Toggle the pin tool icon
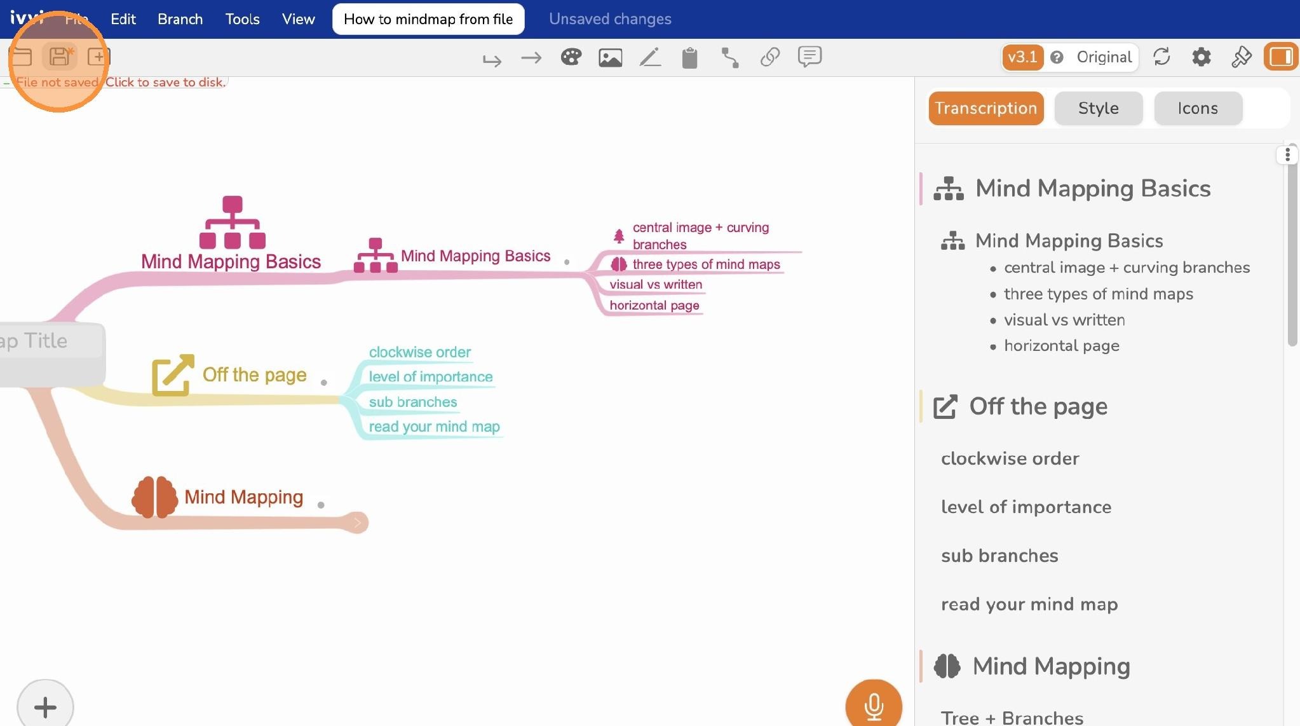 tap(1241, 57)
